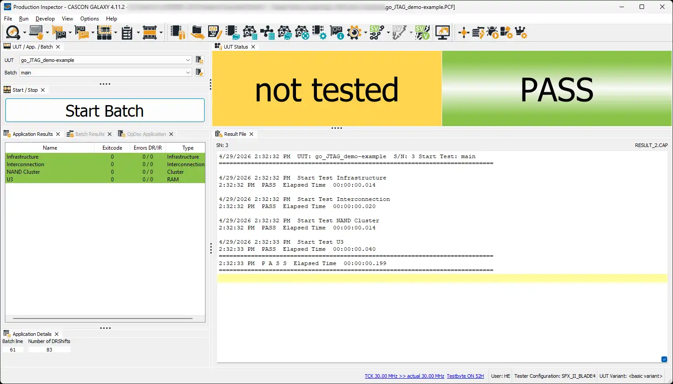Viewport: 673px width, 384px height.
Task: Click the Application Results horizontal scrollbar
Action: [103, 319]
